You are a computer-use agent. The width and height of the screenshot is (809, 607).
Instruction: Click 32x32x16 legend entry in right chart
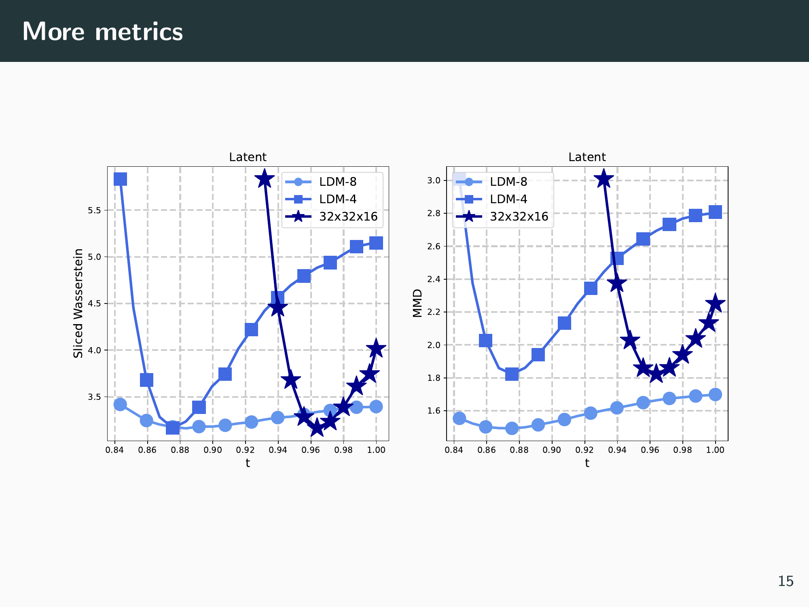[x=502, y=216]
